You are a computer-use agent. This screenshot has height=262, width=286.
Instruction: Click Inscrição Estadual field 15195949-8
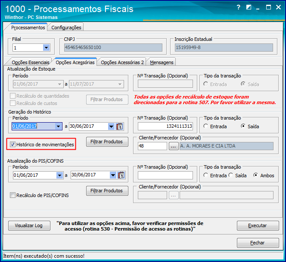pos(224,48)
